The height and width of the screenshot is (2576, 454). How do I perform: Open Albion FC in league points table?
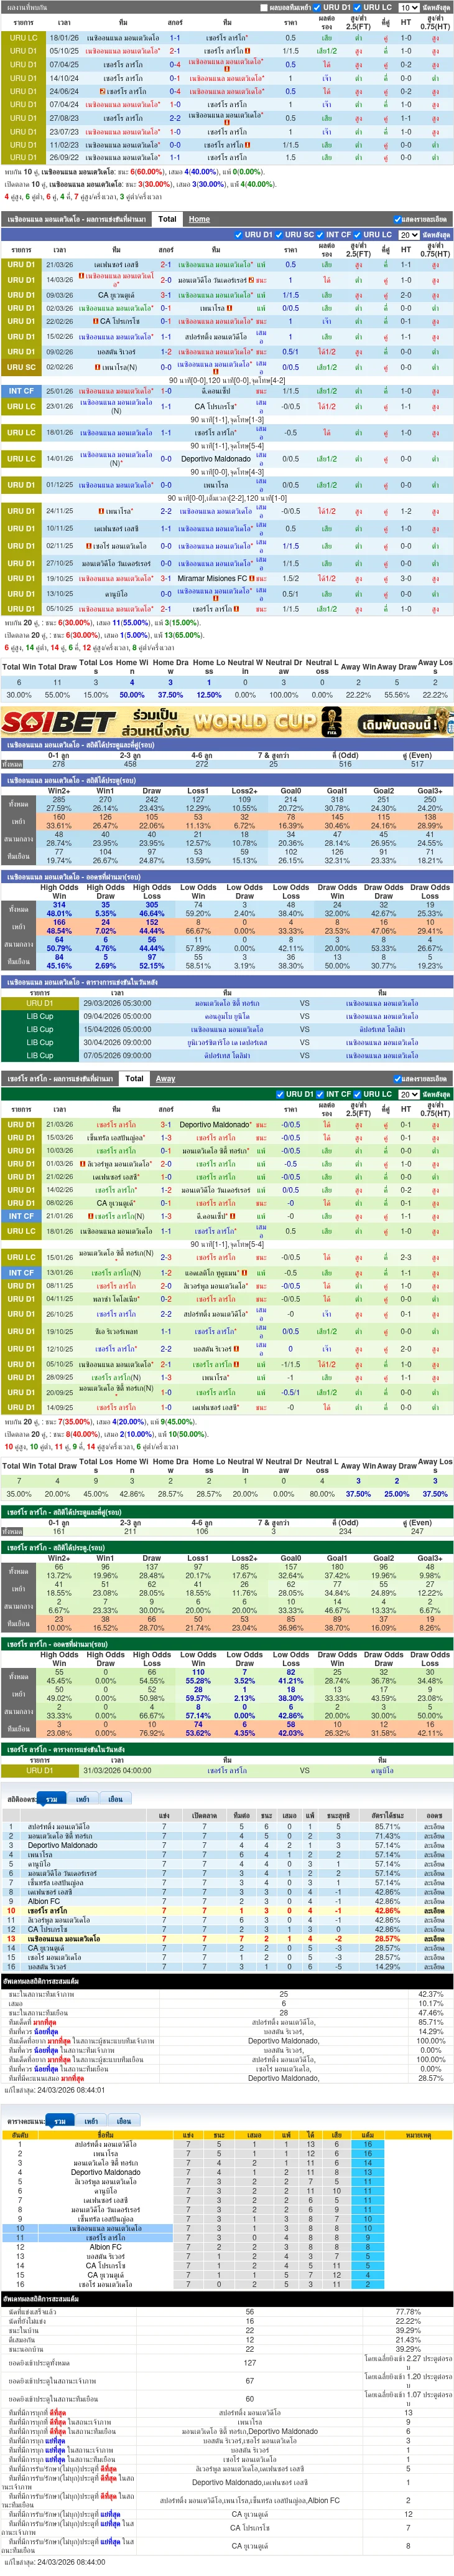106,2248
